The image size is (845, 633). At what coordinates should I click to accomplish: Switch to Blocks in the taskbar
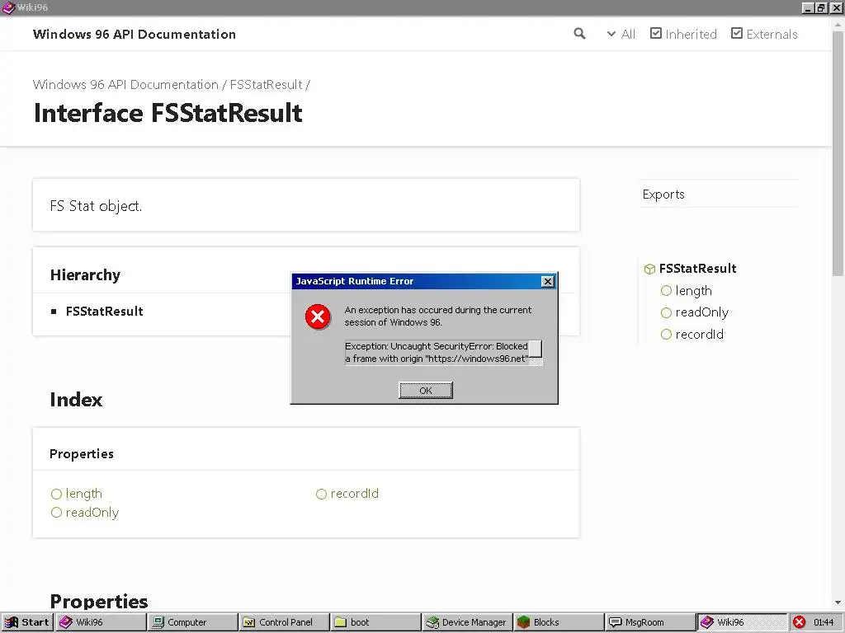pos(559,622)
